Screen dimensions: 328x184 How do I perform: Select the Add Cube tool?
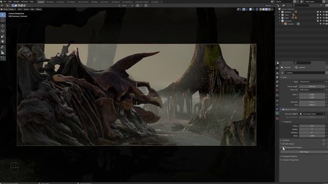[3, 58]
